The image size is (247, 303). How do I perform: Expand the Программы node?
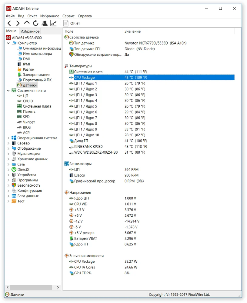[8, 180]
